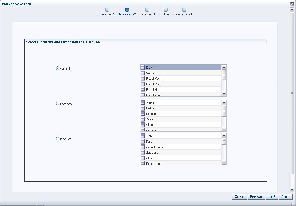The height and width of the screenshot is (206, 296).
Task: Select District in the Location list
Action: (181, 108)
